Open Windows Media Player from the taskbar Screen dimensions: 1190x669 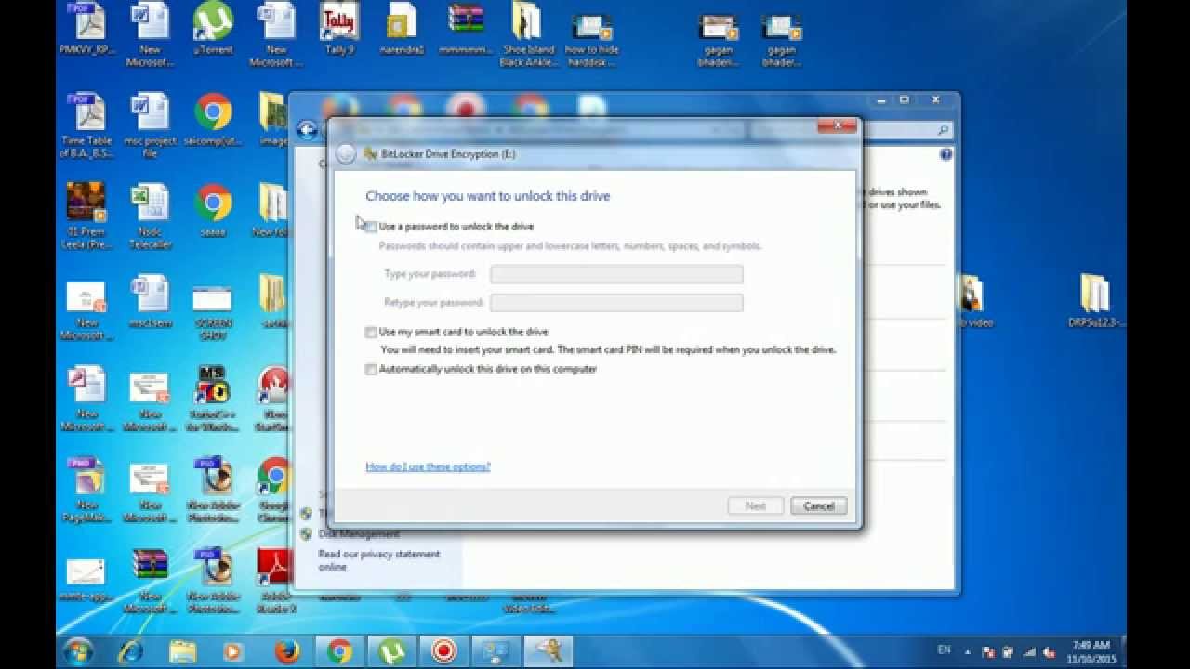coord(235,650)
